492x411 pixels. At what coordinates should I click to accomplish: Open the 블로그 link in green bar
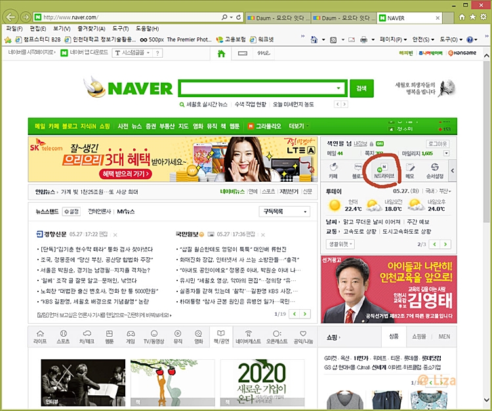(x=69, y=126)
